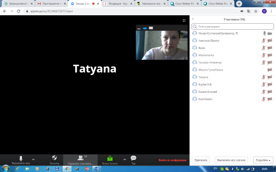
Task: Click the manage participants icon
Action: (x=80, y=158)
